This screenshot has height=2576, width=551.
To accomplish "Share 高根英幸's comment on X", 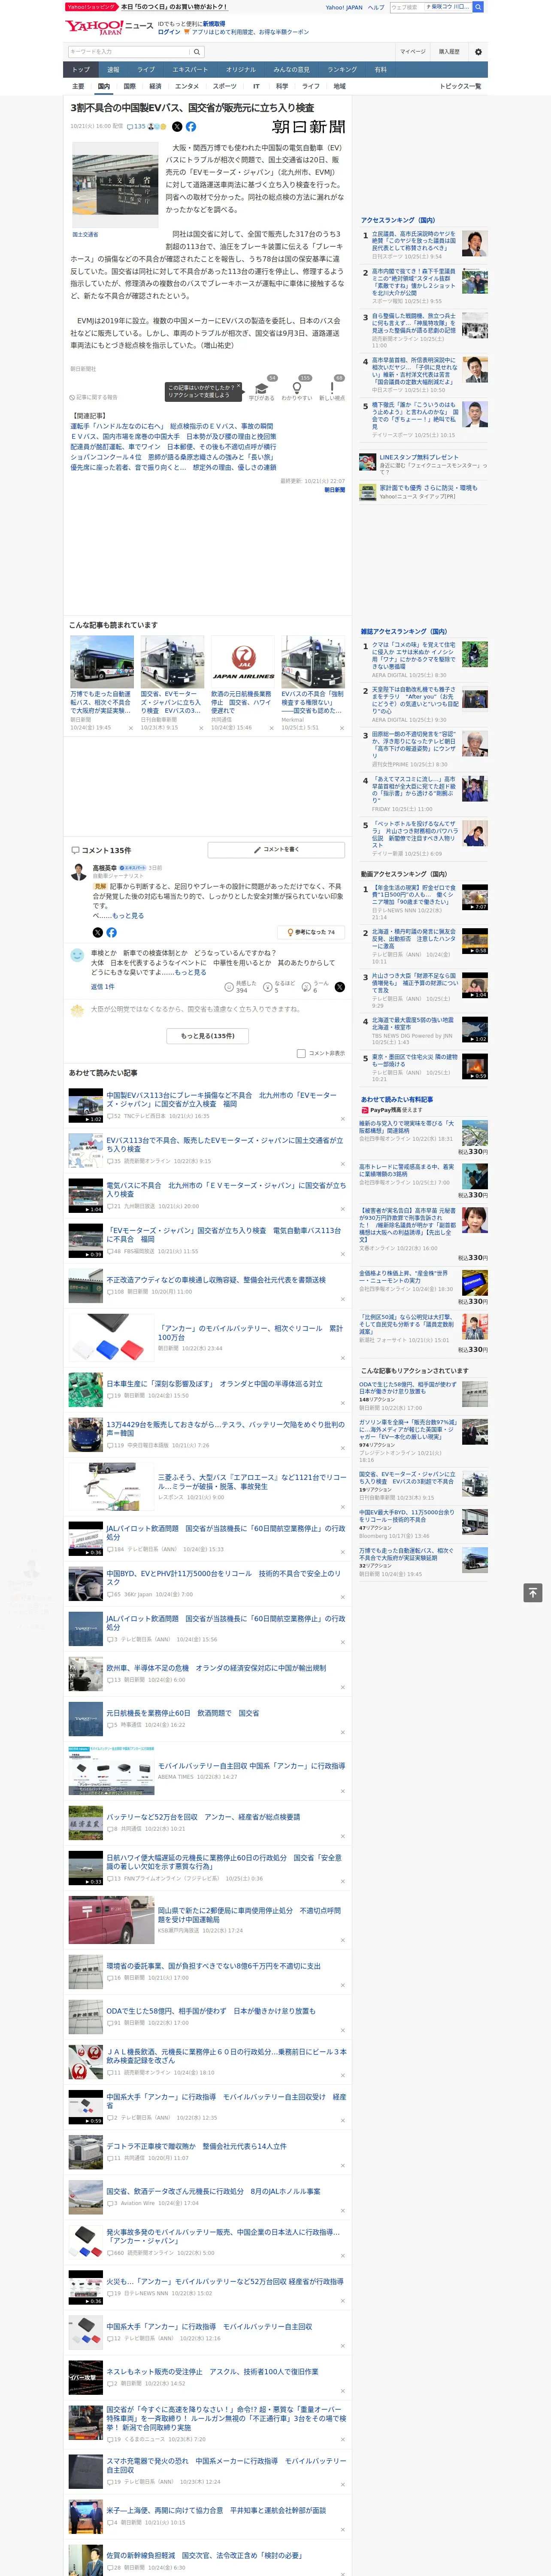I will [98, 932].
